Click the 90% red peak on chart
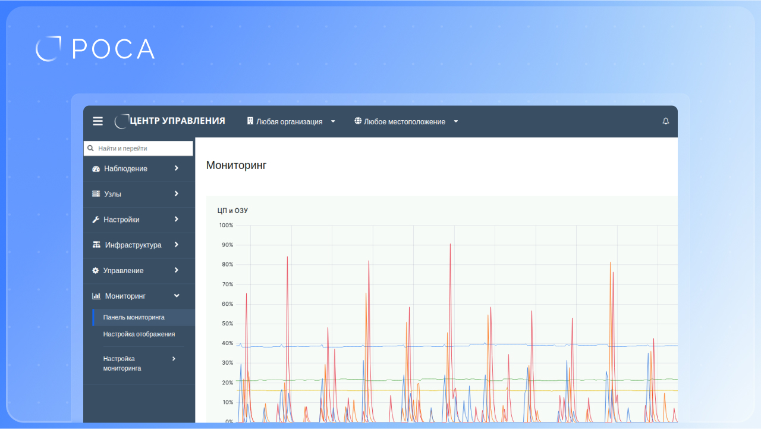This screenshot has width=761, height=429. [x=450, y=245]
